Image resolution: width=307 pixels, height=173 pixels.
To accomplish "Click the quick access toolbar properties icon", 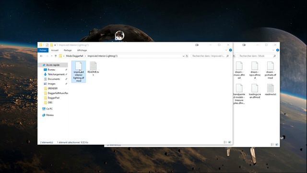I will pos(47,45).
